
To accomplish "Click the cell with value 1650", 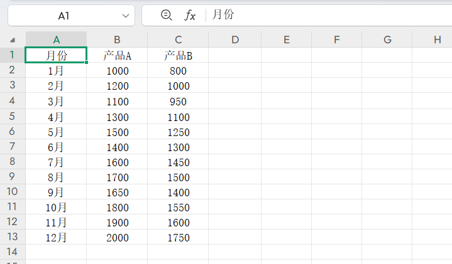I will click(117, 192).
